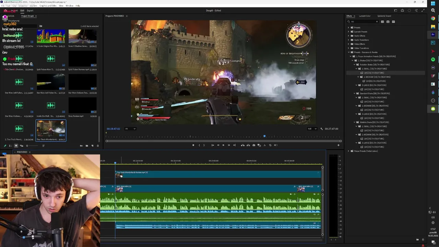The image size is (439, 247).
Task: Toggle the project writable pencil icon
Action: tap(5, 146)
